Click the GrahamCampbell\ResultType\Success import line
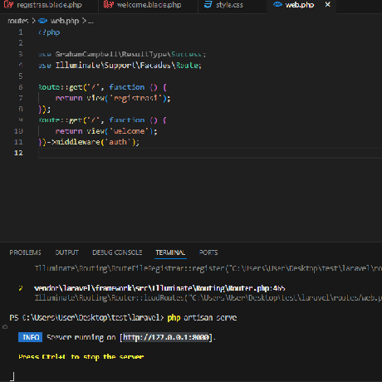 (122, 54)
